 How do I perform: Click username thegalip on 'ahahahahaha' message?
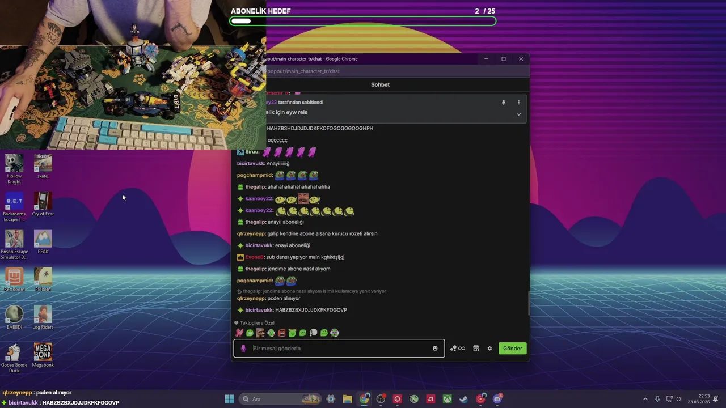255,187
